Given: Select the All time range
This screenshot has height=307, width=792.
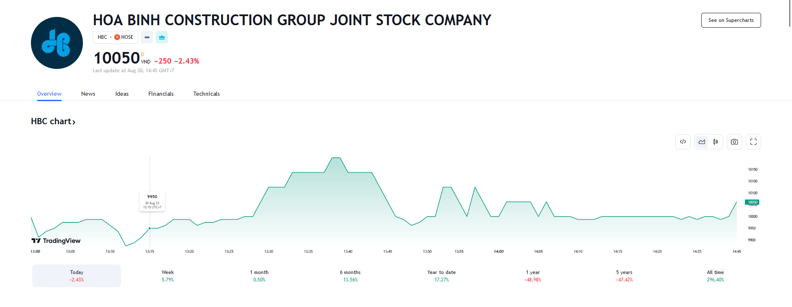Looking at the screenshot, I should tap(715, 276).
